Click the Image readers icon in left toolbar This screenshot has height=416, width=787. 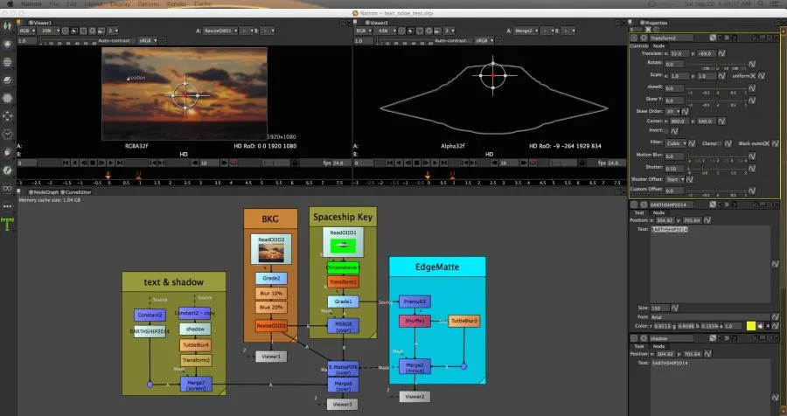click(x=7, y=25)
